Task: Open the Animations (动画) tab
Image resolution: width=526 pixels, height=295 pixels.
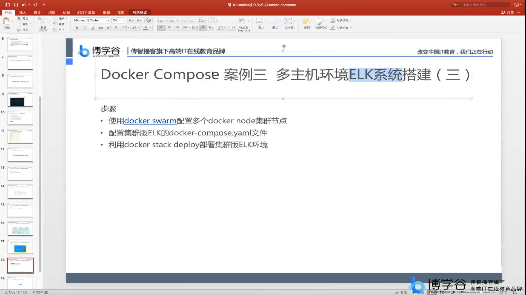Action: tap(66, 13)
